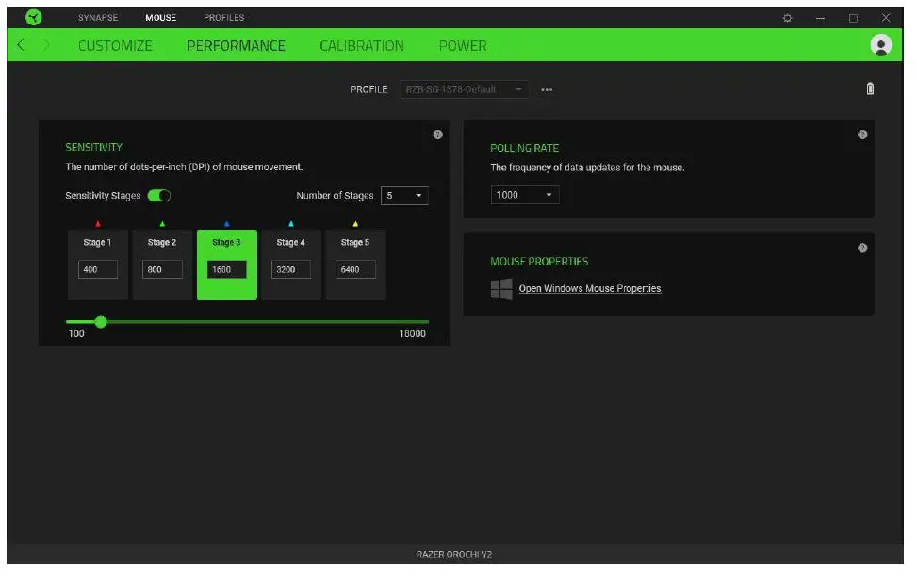
Task: Click the Razer logo icon
Action: tap(34, 17)
